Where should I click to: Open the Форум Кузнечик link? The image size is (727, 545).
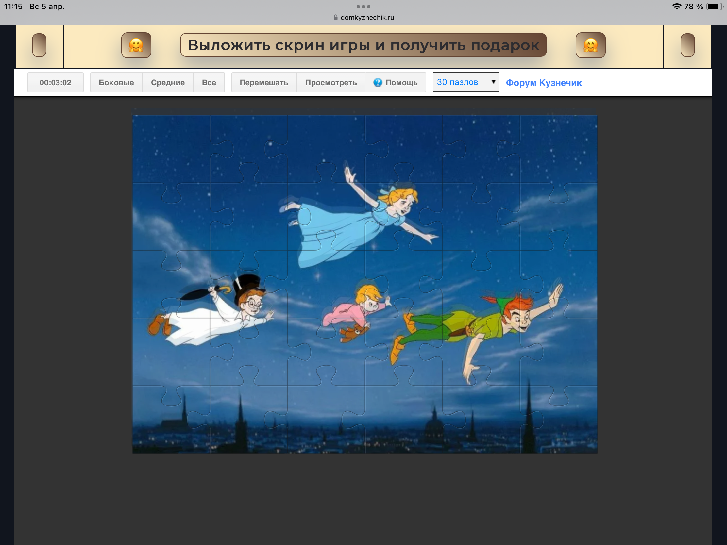pyautogui.click(x=544, y=83)
